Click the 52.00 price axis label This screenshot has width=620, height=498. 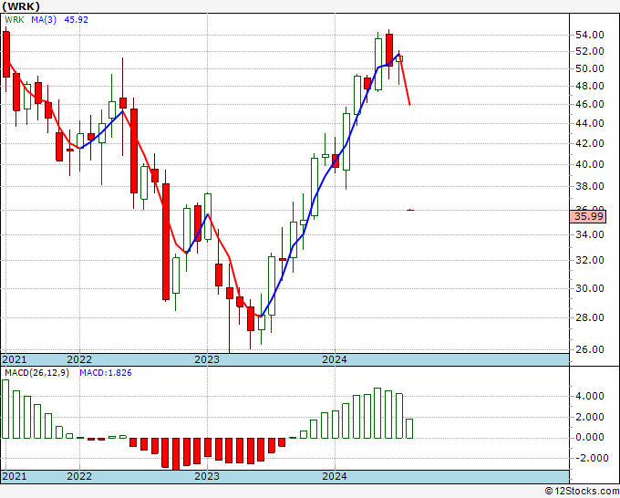[x=590, y=51]
